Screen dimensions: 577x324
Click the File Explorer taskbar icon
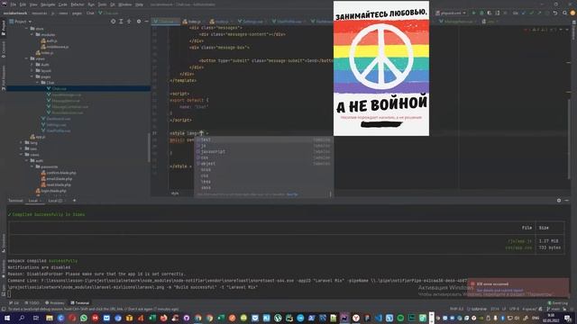(x=50, y=318)
